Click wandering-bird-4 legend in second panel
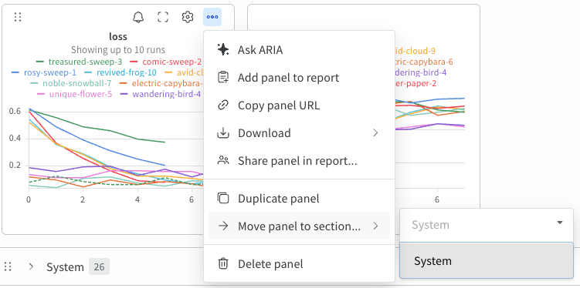This screenshot has height=288, width=580. (x=421, y=72)
